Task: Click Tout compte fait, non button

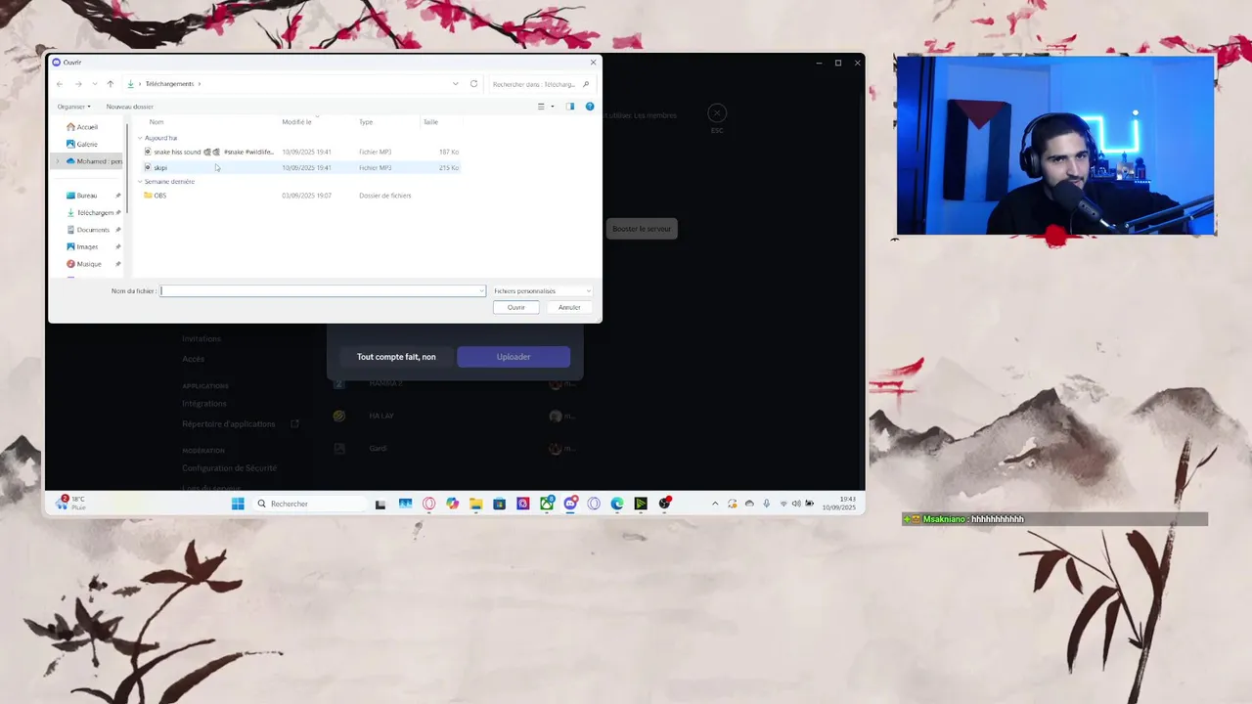Action: [396, 357]
